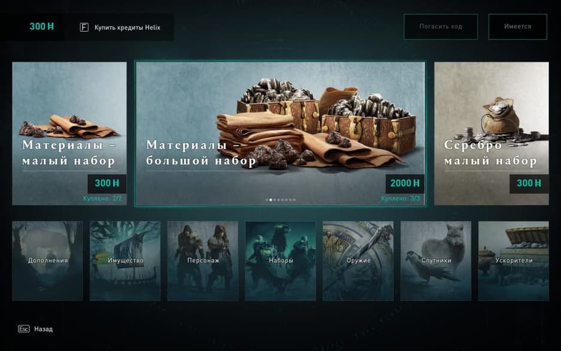Image resolution: width=561 pixels, height=351 pixels.
Task: Select Материалы – малый набор card
Action: point(69,134)
